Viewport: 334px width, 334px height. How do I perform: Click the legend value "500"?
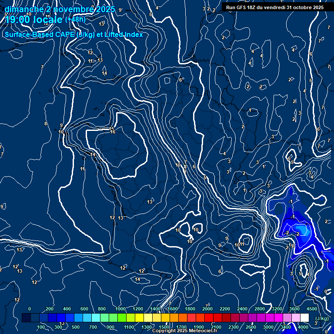click(x=76, y=327)
